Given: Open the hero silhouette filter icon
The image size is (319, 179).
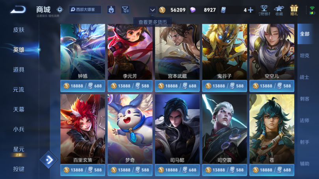Looking at the screenshot, I should click(111, 9).
